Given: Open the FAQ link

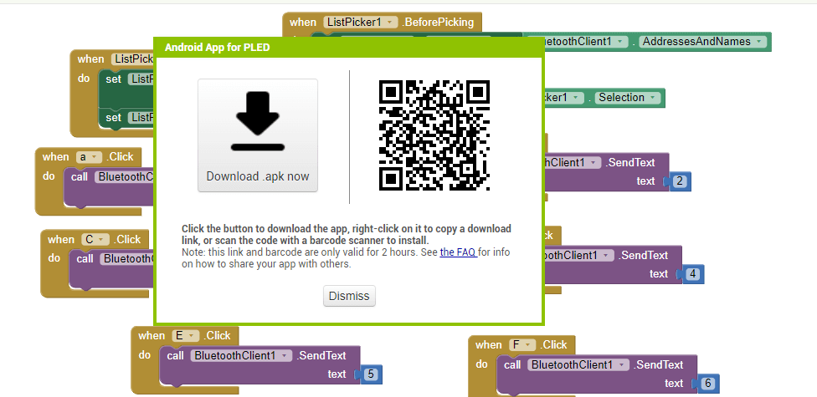Looking at the screenshot, I should pyautogui.click(x=458, y=252).
